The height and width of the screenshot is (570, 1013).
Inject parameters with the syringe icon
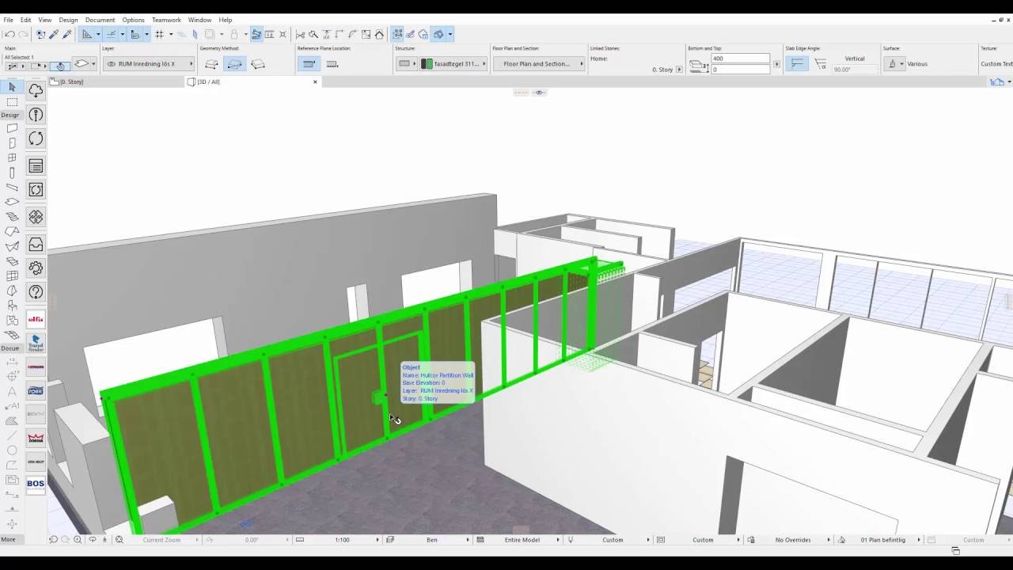tap(67, 34)
